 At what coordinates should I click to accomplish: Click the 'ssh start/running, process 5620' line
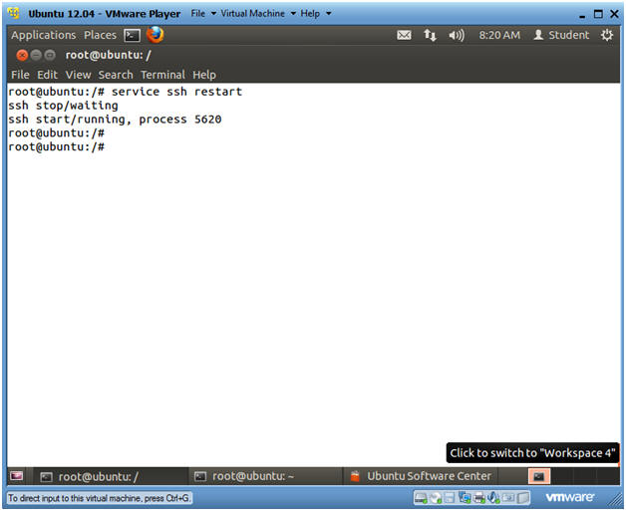[x=115, y=120]
